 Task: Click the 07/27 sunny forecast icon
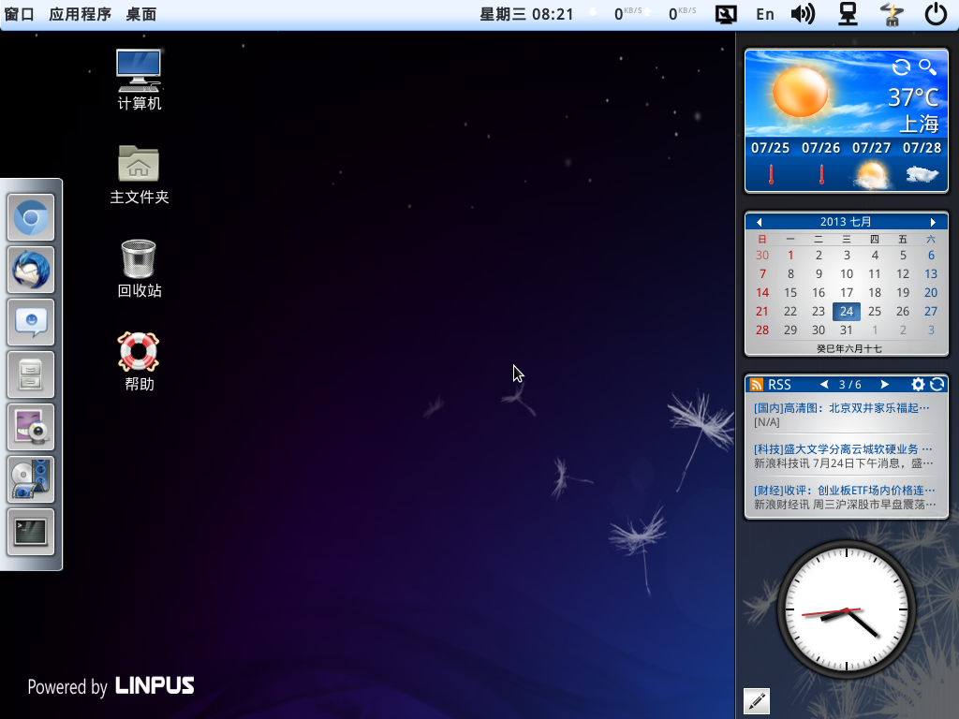[872, 175]
